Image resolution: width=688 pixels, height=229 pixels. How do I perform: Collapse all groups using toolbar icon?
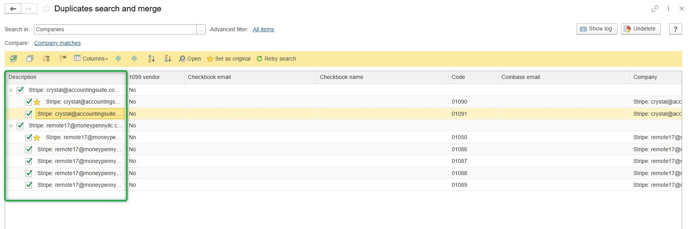pyautogui.click(x=63, y=59)
